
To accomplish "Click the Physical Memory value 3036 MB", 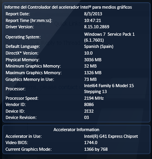I will click(93, 60).
